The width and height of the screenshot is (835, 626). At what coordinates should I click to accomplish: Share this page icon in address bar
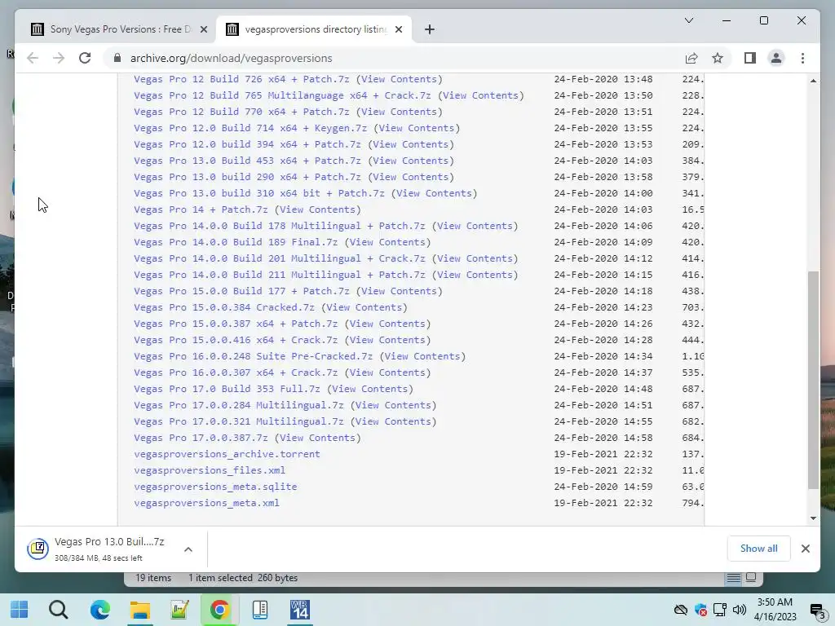pyautogui.click(x=691, y=58)
